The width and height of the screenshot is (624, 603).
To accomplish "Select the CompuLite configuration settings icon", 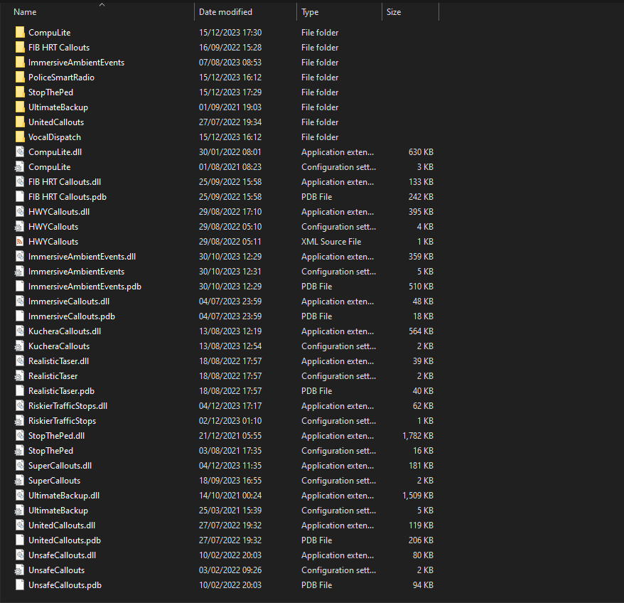I will (x=20, y=167).
